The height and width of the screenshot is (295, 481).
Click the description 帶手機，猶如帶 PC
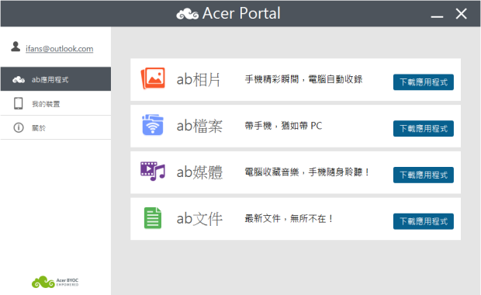coord(283,126)
